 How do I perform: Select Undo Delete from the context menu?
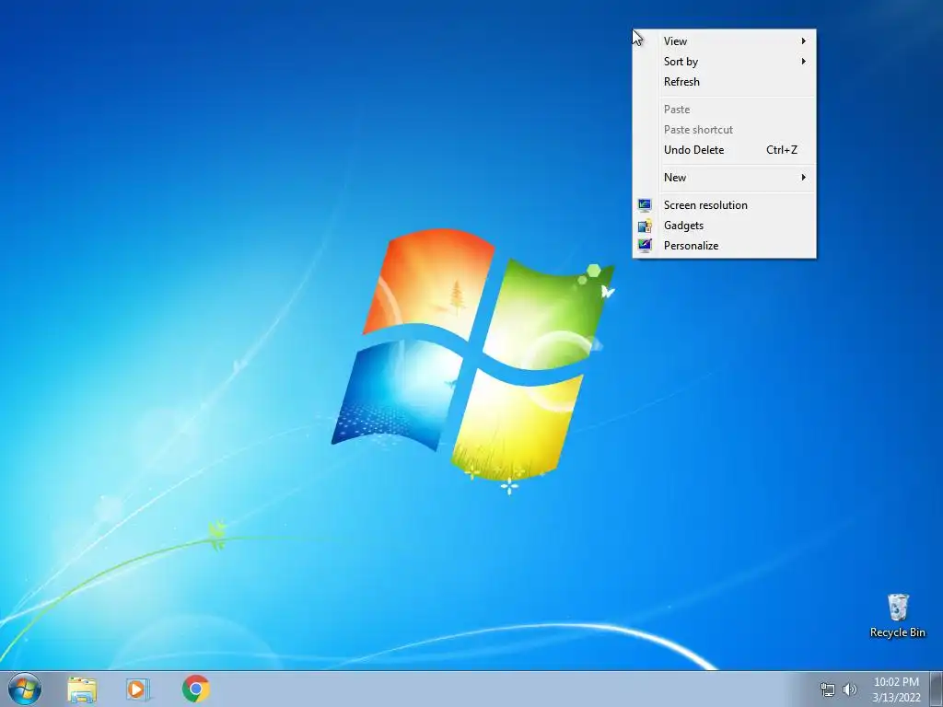(724, 150)
